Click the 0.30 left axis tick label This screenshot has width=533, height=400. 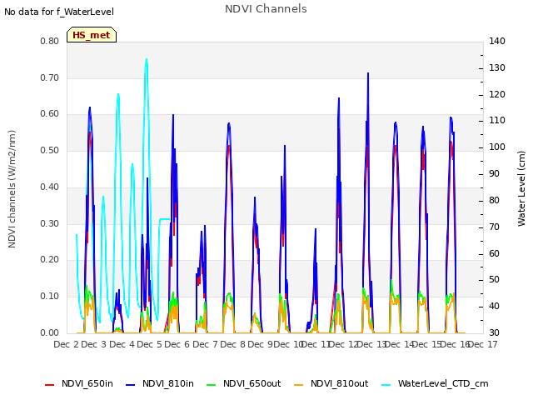tap(50, 223)
